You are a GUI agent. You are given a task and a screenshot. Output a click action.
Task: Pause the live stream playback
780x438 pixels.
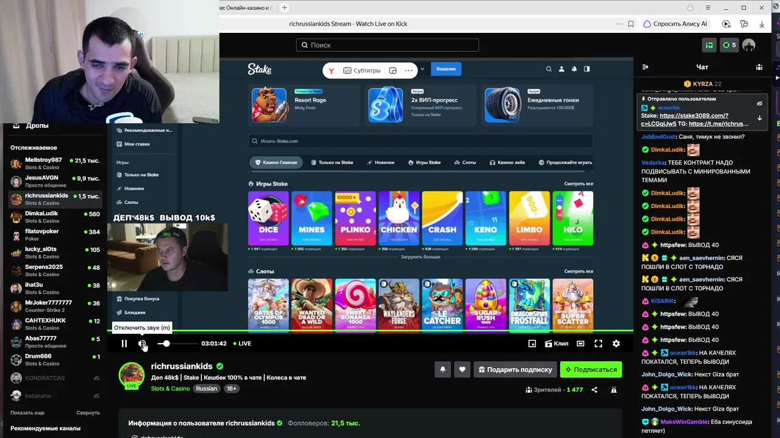click(124, 344)
